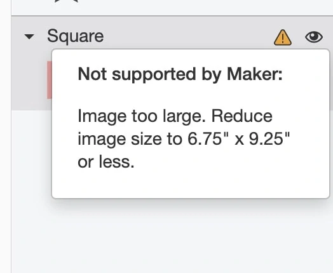
Task: Click the divider line above Square layer
Action: tap(172, 16)
